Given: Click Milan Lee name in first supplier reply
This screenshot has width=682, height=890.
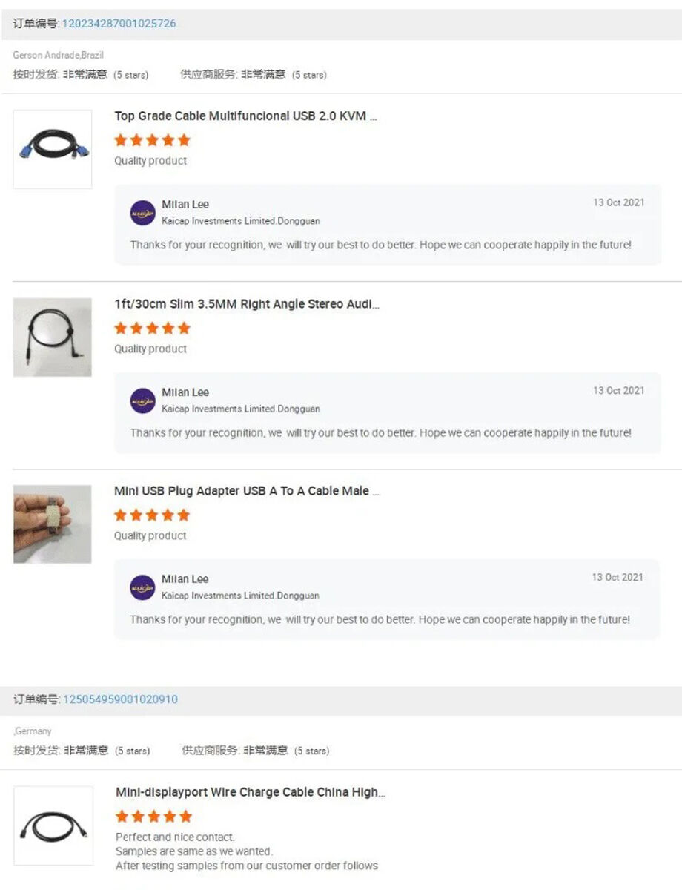Looking at the screenshot, I should click(185, 205).
